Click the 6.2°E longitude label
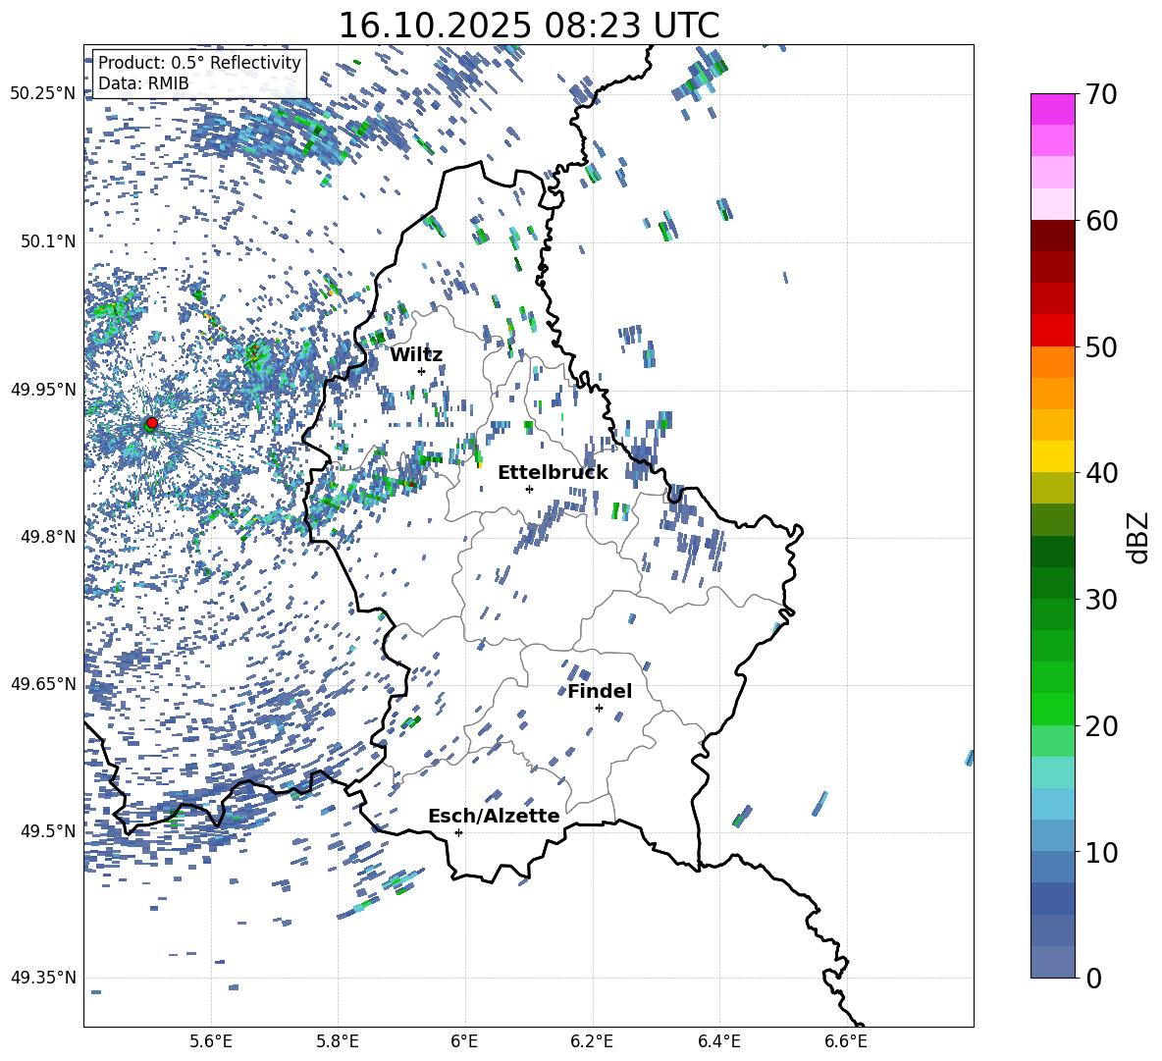The width and height of the screenshot is (1162, 1061). 592,1041
